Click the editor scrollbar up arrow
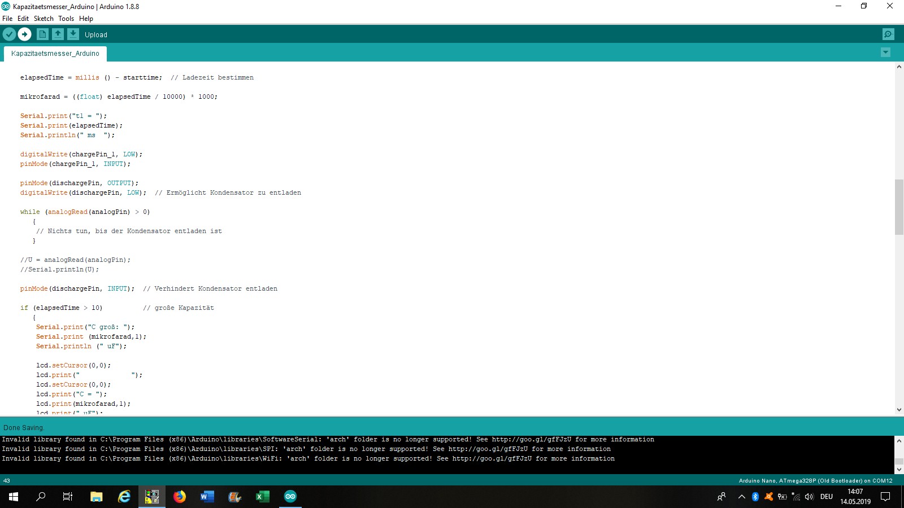This screenshot has height=508, width=904. click(899, 67)
